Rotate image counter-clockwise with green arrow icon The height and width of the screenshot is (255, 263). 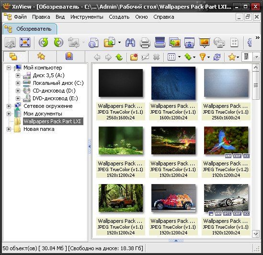(x=44, y=42)
